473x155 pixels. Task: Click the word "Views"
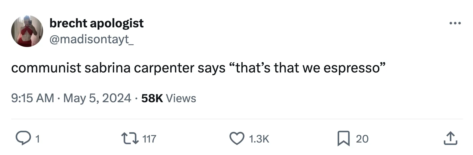point(181,98)
